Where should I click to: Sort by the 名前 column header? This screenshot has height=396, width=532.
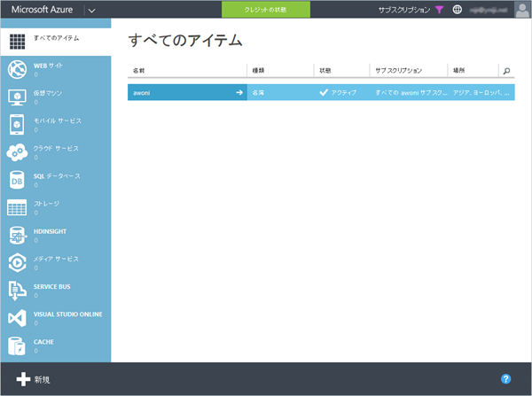click(x=138, y=71)
